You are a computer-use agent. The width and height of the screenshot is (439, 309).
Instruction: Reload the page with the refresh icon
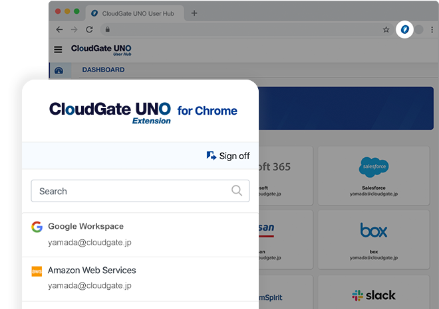pos(89,30)
